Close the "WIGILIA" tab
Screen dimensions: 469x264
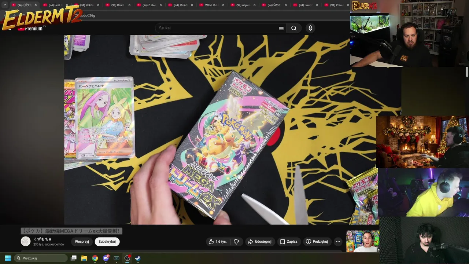pyautogui.click(x=223, y=5)
